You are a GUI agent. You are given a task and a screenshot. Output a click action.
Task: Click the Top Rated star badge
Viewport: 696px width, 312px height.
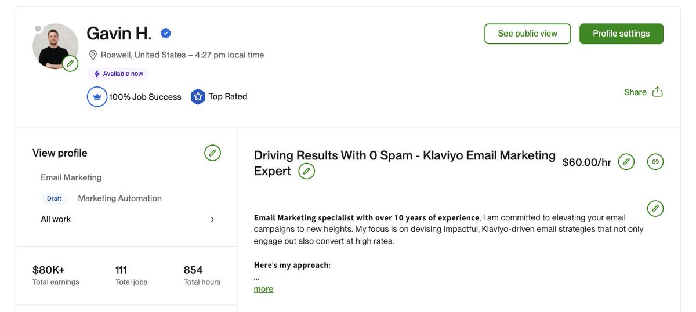point(198,96)
